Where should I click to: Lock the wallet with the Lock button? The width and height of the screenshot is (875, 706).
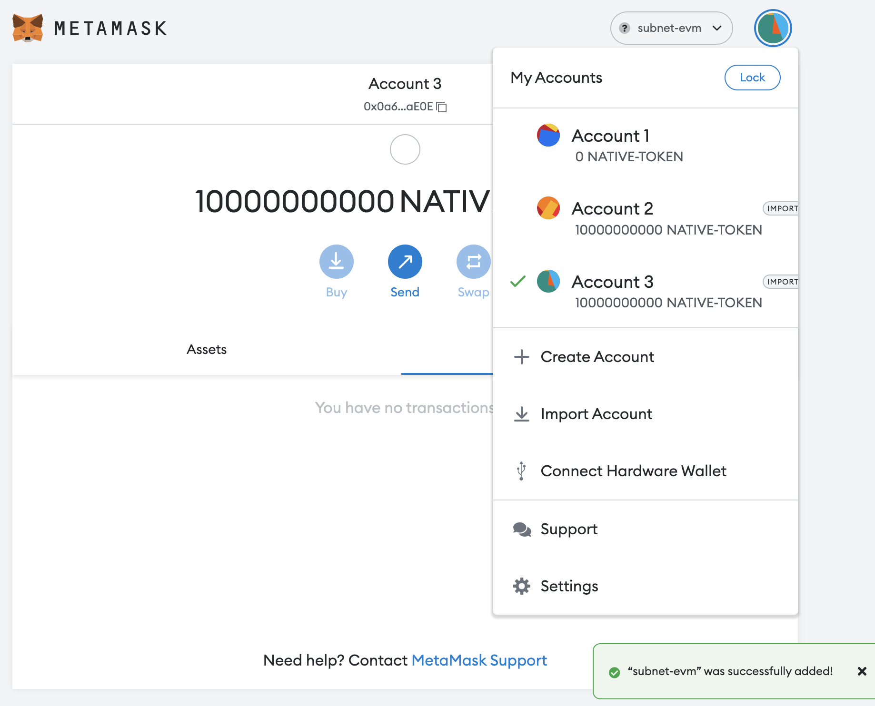coord(752,78)
